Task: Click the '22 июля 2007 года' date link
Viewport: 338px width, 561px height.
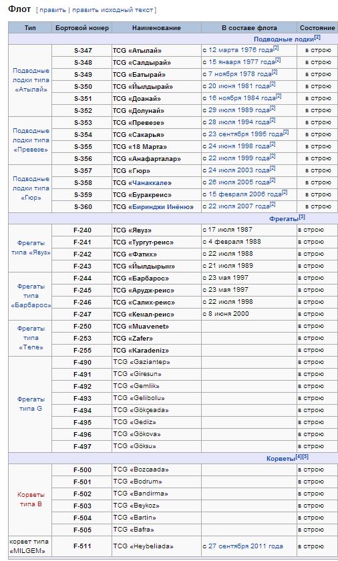Action: [239, 206]
